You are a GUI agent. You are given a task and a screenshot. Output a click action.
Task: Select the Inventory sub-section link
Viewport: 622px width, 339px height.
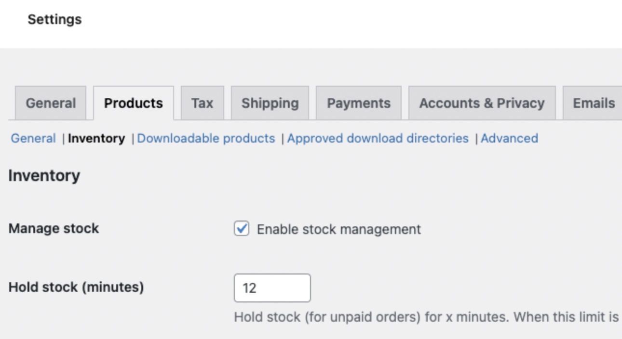(x=96, y=139)
